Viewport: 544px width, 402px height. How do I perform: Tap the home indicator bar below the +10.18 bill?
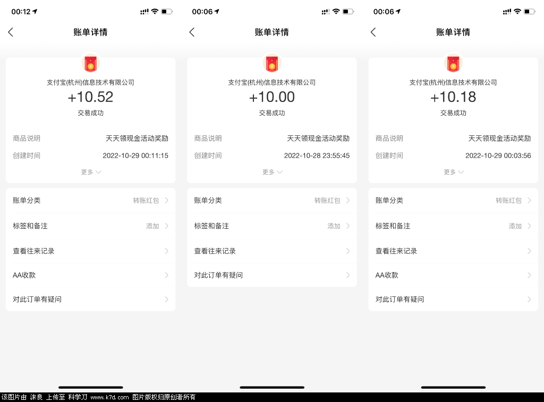tap(453, 388)
